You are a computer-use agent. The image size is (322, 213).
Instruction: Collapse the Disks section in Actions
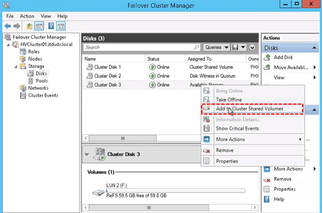[314, 48]
